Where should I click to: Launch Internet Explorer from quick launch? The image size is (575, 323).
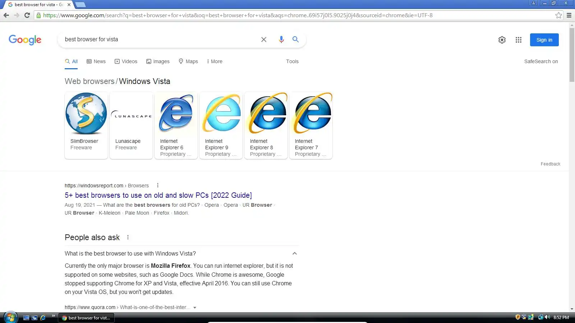click(x=43, y=318)
